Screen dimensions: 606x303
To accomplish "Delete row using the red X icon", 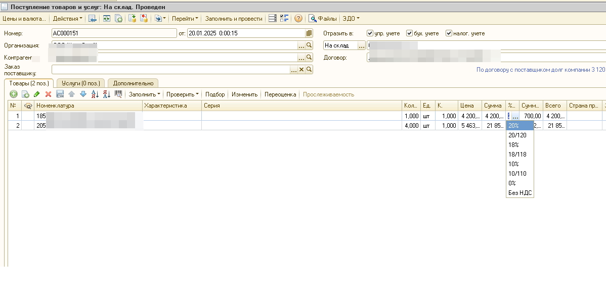I will (49, 94).
